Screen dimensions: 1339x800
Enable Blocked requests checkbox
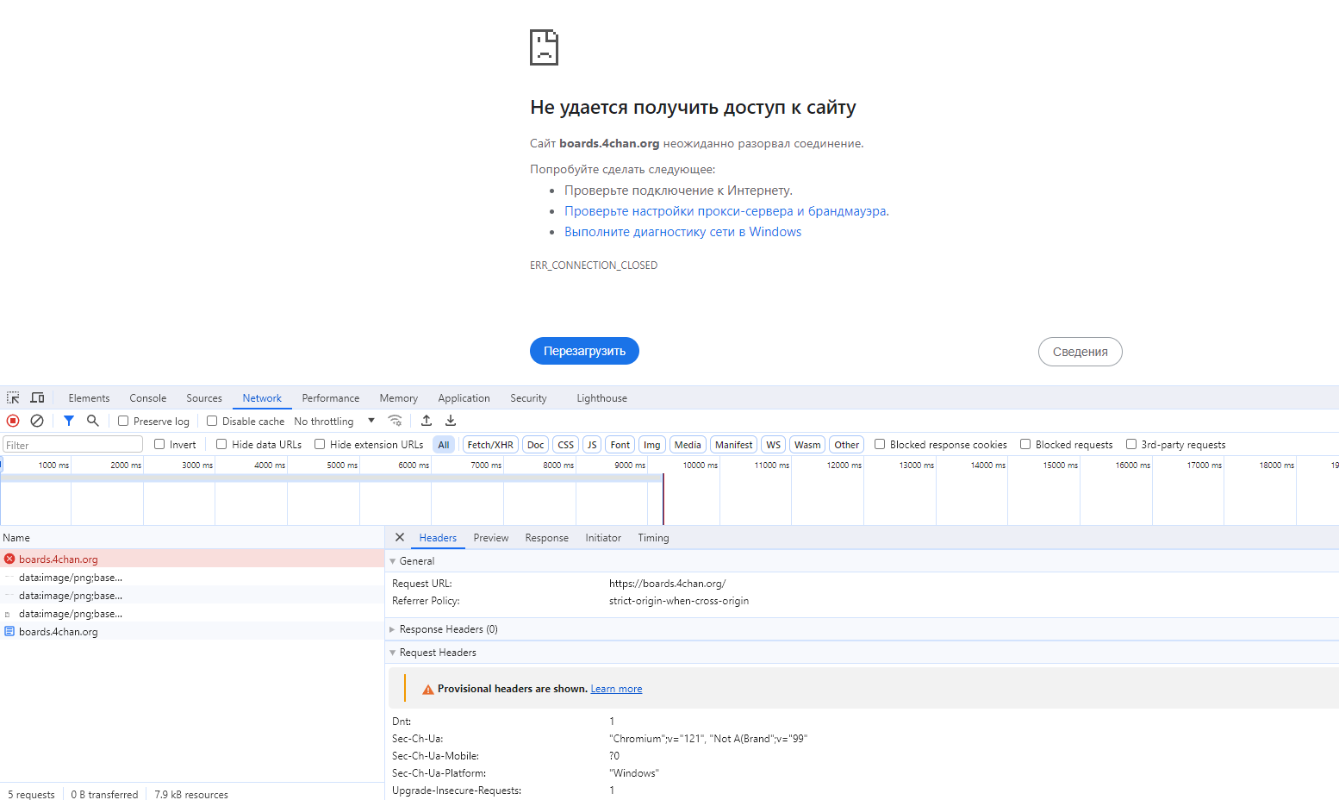point(1025,444)
